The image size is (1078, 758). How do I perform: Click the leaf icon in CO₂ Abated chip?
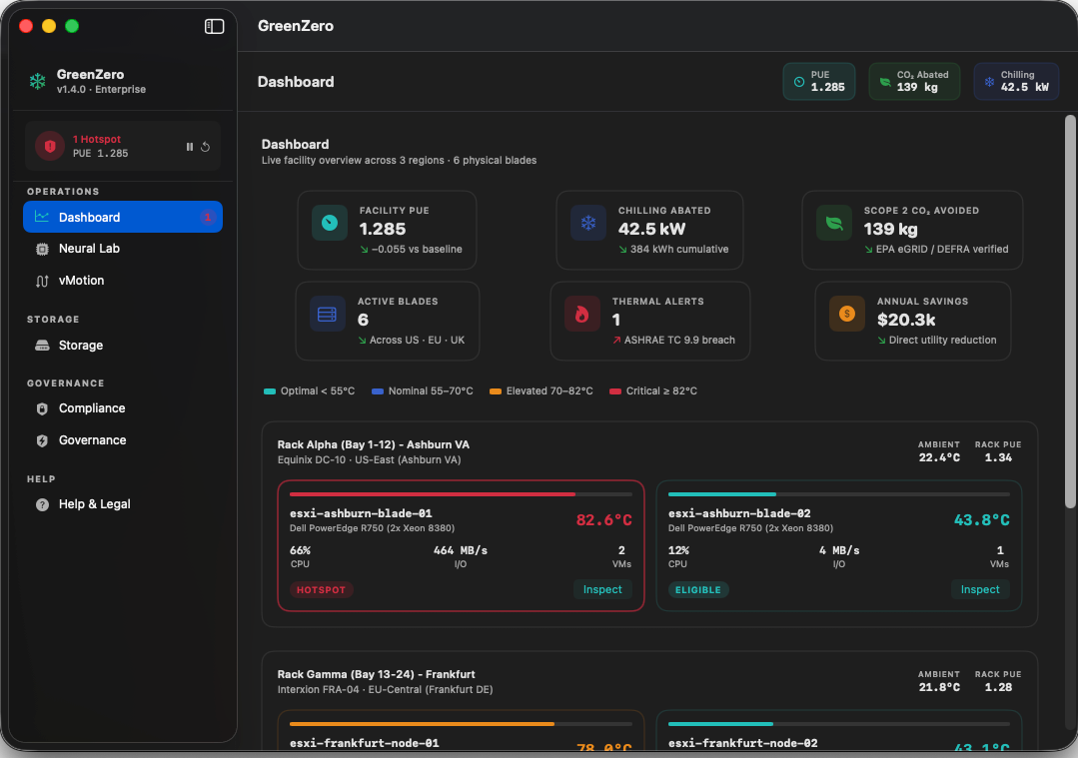tap(885, 82)
